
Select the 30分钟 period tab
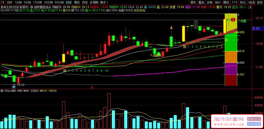pyautogui.click(x=48, y=2)
